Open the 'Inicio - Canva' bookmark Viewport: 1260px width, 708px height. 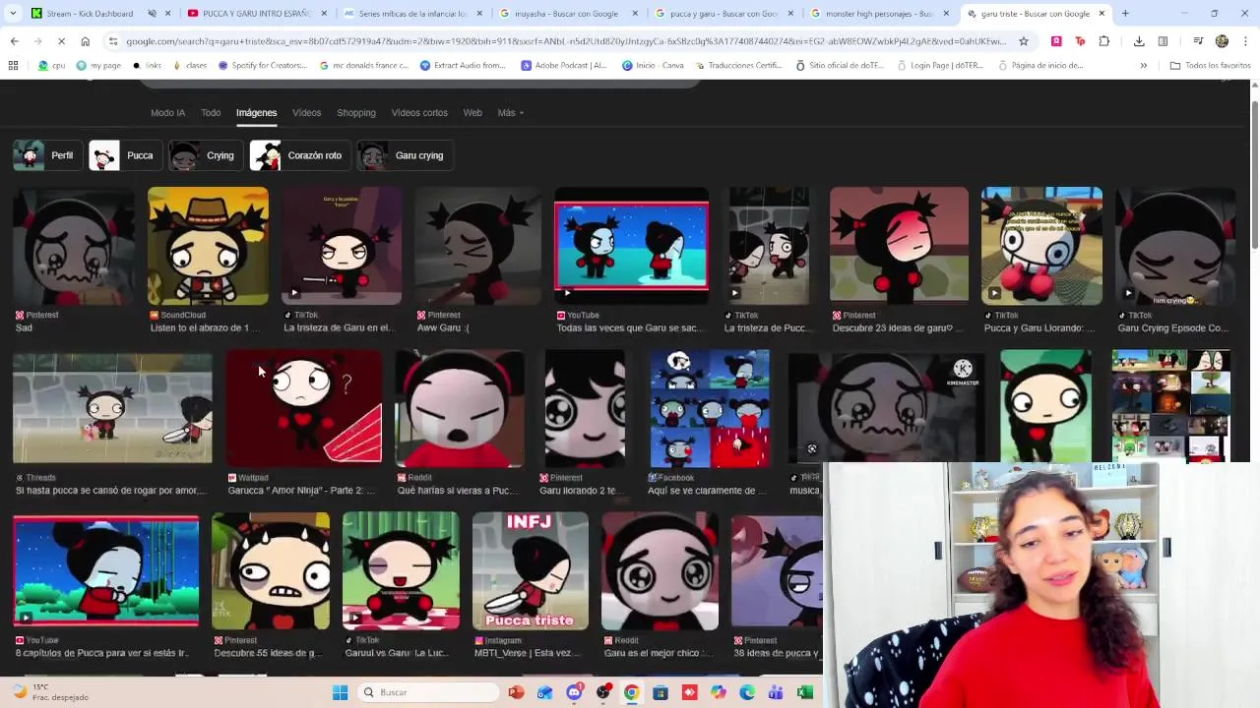[x=653, y=66]
